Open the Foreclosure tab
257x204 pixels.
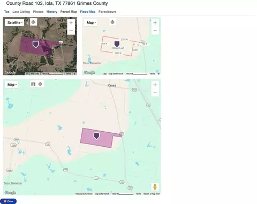[x=107, y=12]
